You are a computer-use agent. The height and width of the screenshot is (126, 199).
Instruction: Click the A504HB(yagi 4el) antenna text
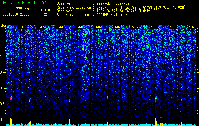pos(112,15)
